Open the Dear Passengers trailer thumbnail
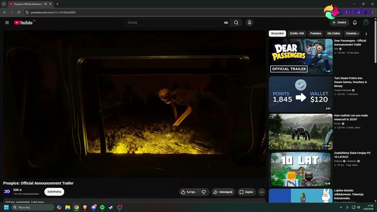The height and width of the screenshot is (212, 377). coord(301,57)
